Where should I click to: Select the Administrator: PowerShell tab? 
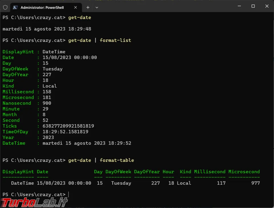point(46,7)
